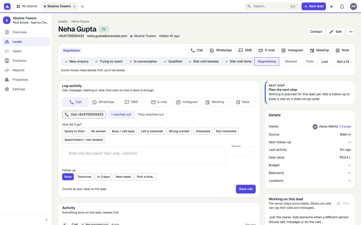Click the app logo at top left
Screen dimensions: 361x225
7,6
